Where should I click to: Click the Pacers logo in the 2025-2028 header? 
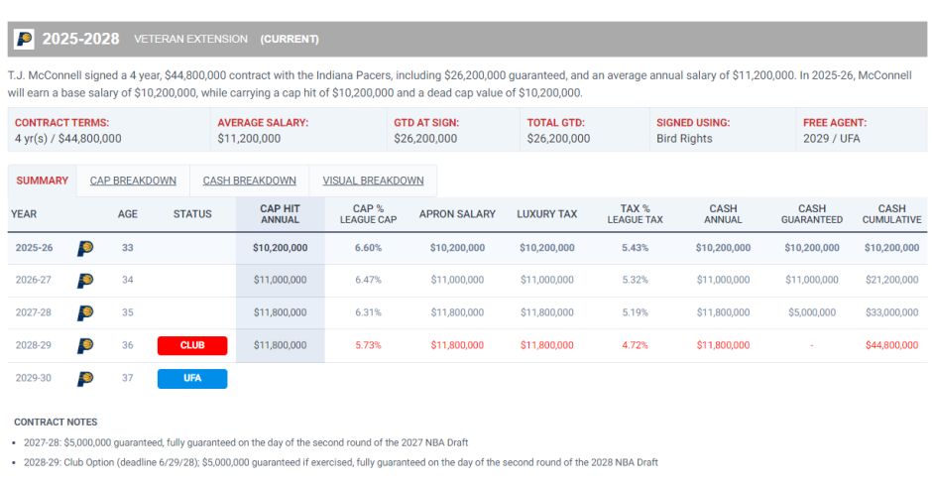point(25,40)
